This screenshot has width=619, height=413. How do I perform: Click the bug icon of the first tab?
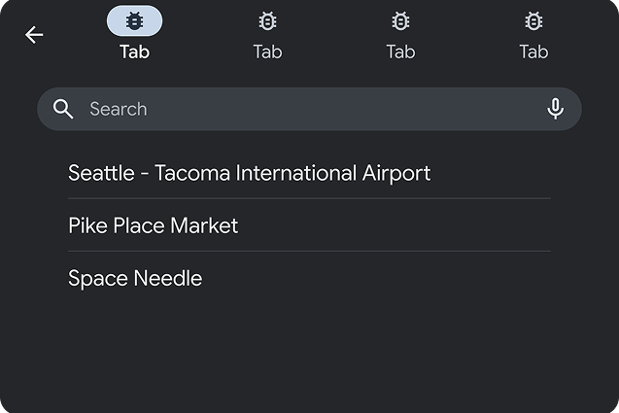(134, 20)
